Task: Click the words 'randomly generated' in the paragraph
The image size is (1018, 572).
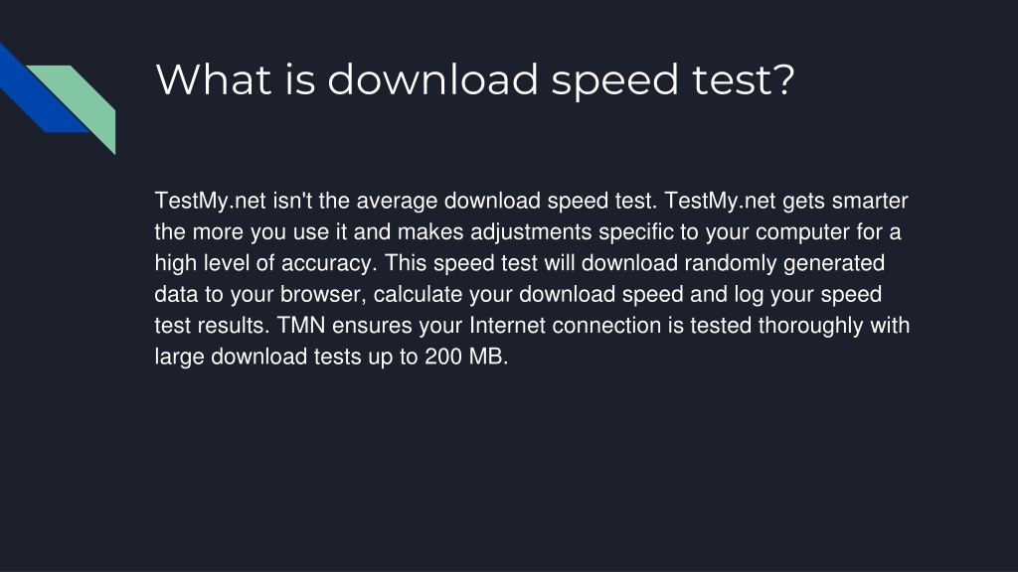Action: (784, 263)
